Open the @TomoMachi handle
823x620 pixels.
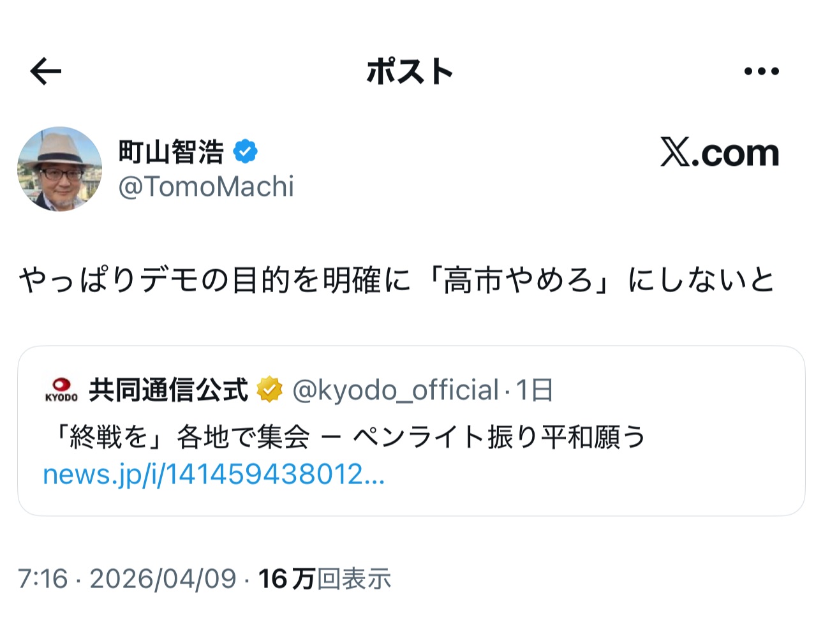point(206,186)
